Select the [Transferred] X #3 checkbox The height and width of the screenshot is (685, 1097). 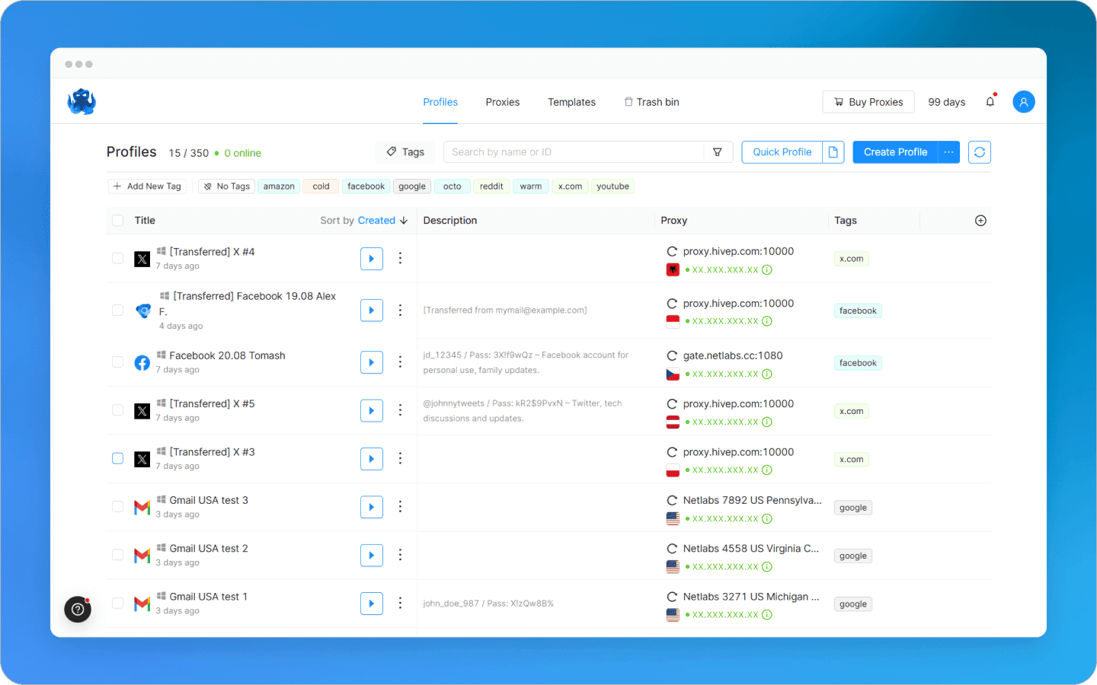click(x=117, y=458)
